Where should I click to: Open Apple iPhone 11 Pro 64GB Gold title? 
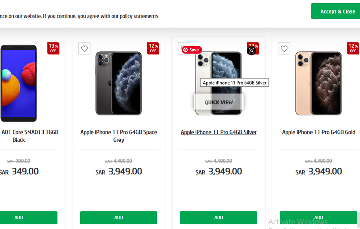[319, 132]
